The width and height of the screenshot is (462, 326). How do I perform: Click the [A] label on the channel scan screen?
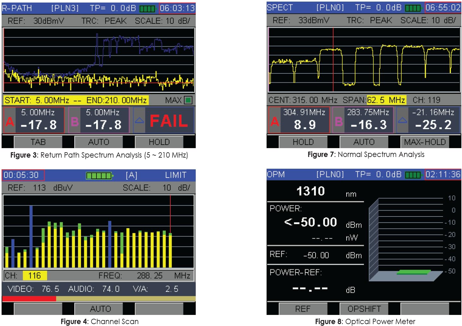coord(132,175)
